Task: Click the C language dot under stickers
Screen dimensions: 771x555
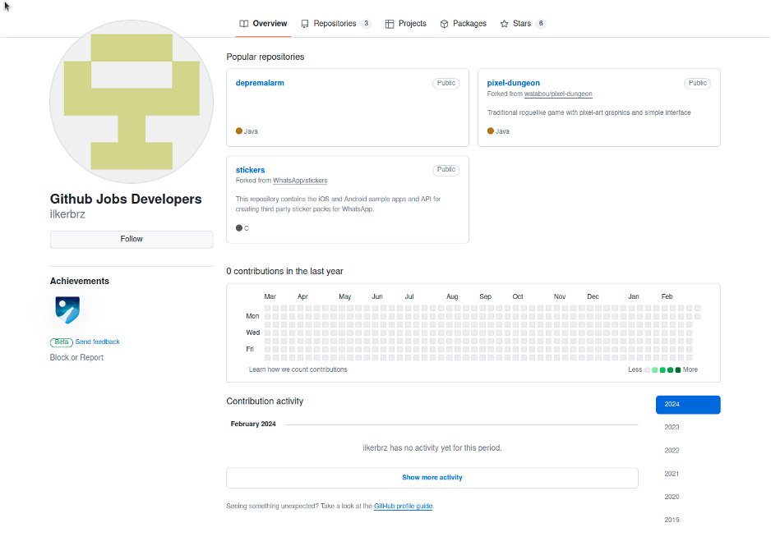Action: tap(238, 227)
